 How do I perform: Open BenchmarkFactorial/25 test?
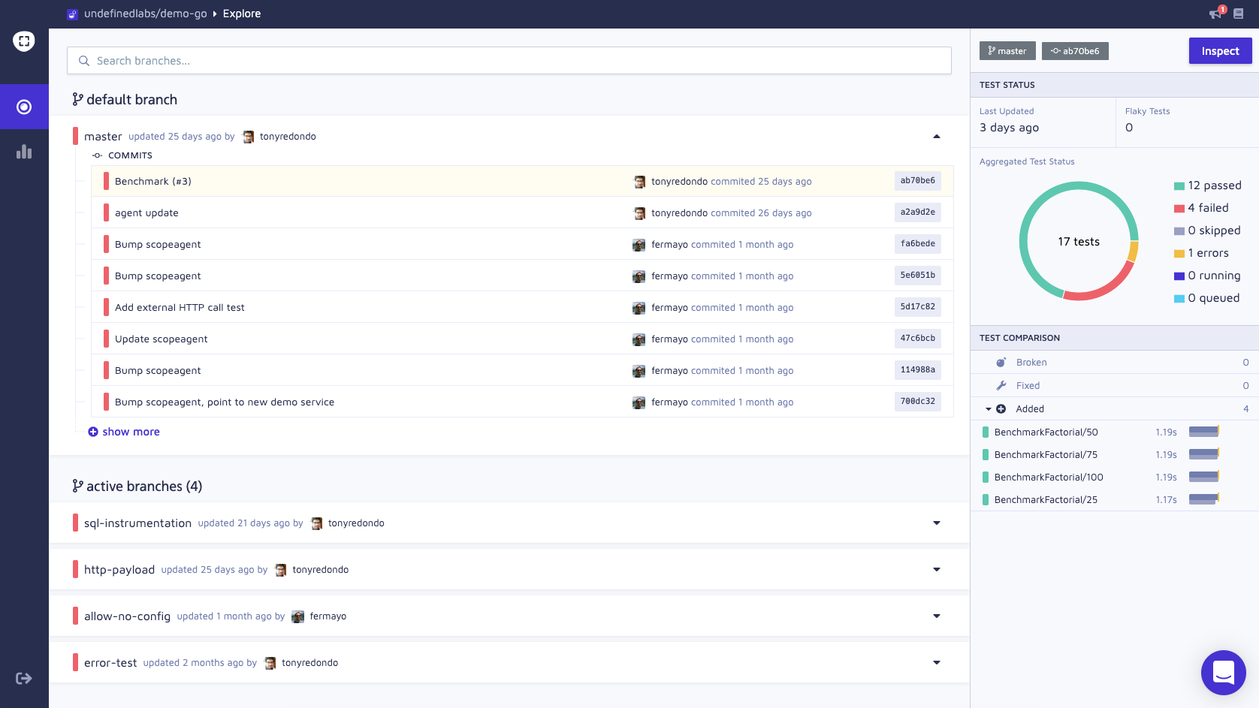(1046, 500)
